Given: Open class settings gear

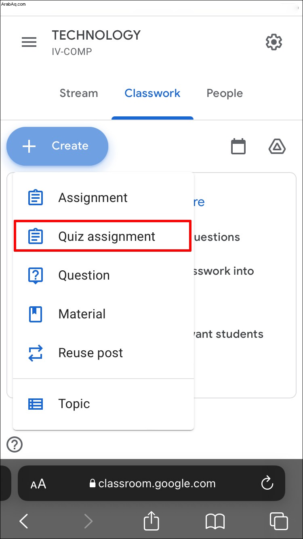Looking at the screenshot, I should point(274,42).
